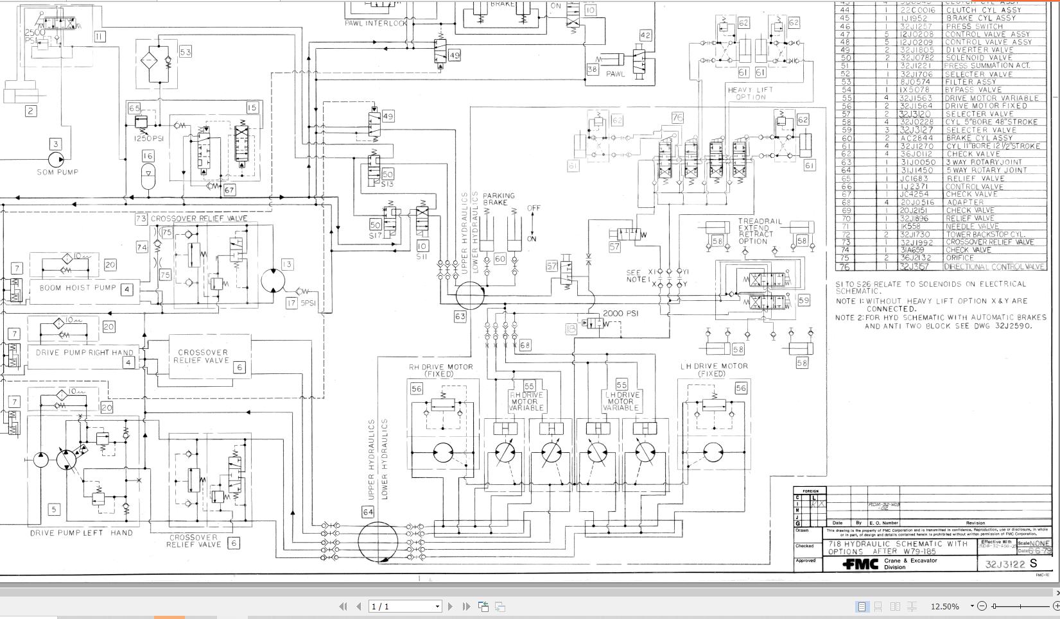Click the parts list row TOWER BACKSTOP CYL.
The height and width of the screenshot is (619, 1060).
tap(941, 234)
